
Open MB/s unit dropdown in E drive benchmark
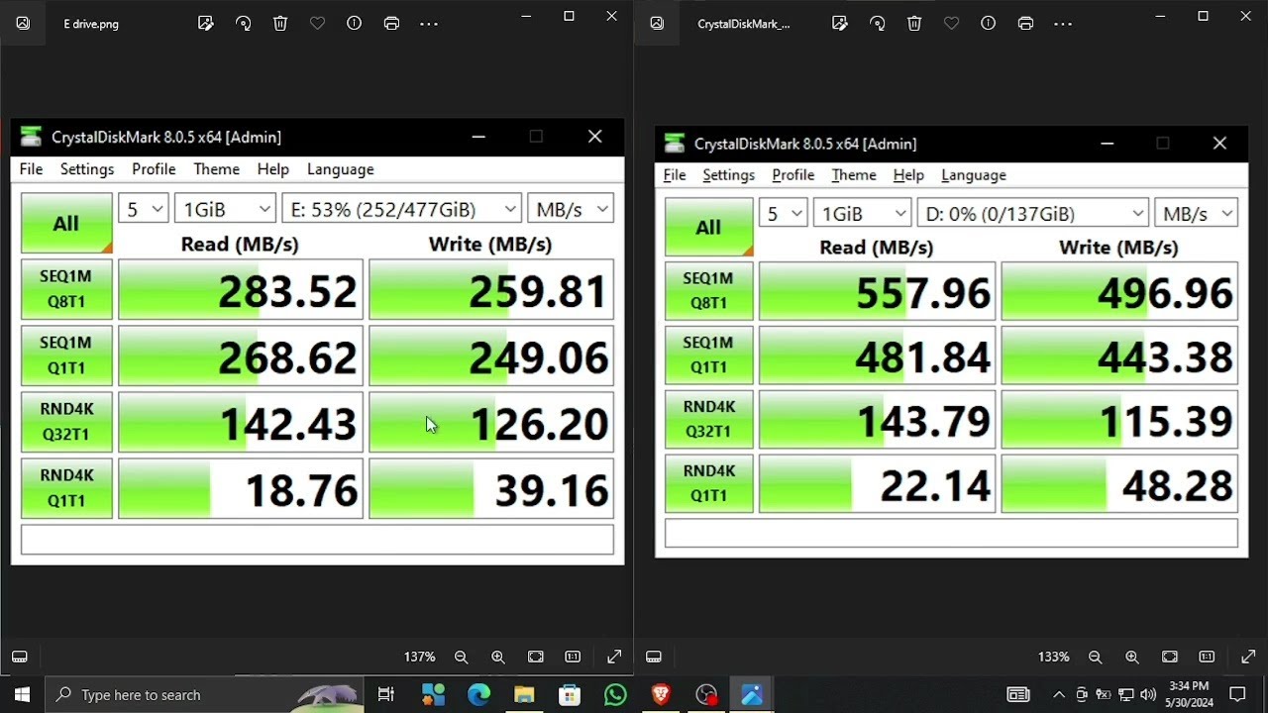pos(571,209)
